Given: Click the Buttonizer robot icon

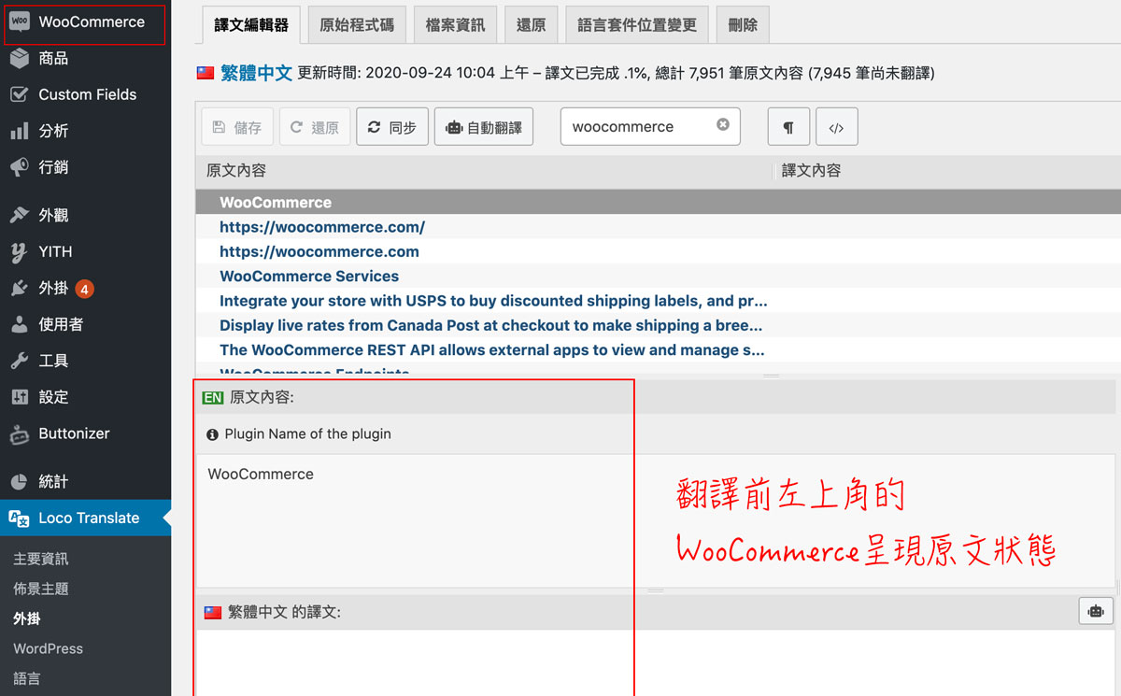Looking at the screenshot, I should pos(19,433).
